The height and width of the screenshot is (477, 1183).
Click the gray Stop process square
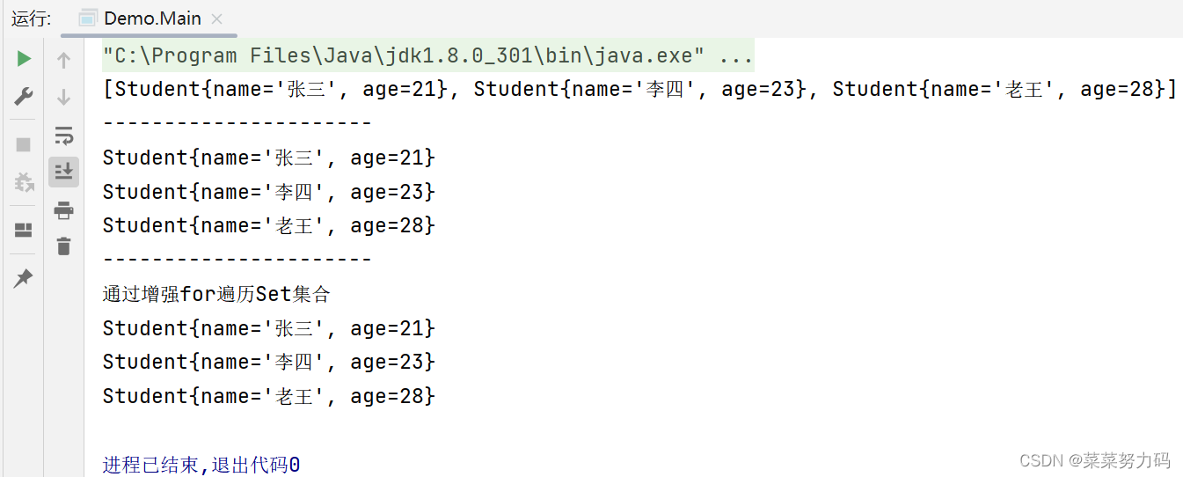coord(24,144)
